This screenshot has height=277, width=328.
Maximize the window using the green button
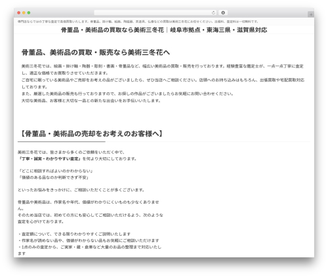pos(29,13)
